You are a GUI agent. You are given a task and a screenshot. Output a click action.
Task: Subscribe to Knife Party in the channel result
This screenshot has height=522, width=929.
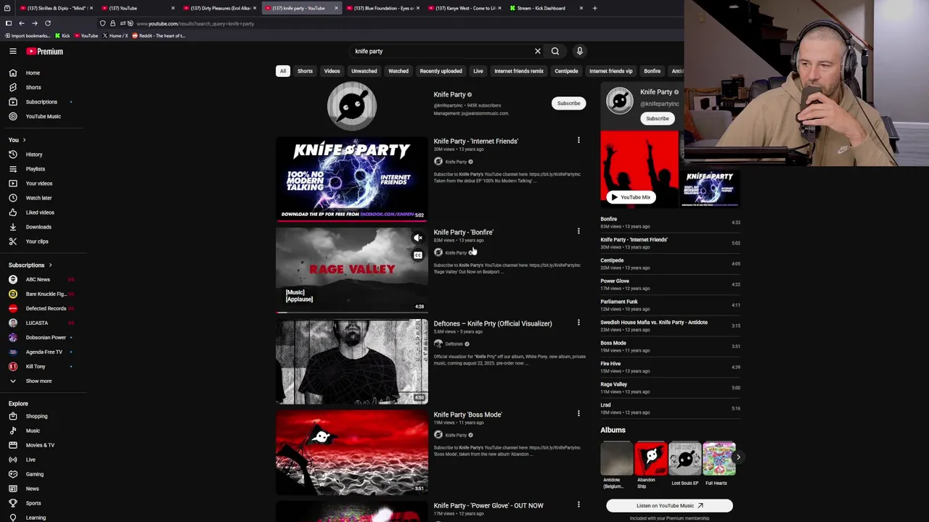pyautogui.click(x=569, y=103)
